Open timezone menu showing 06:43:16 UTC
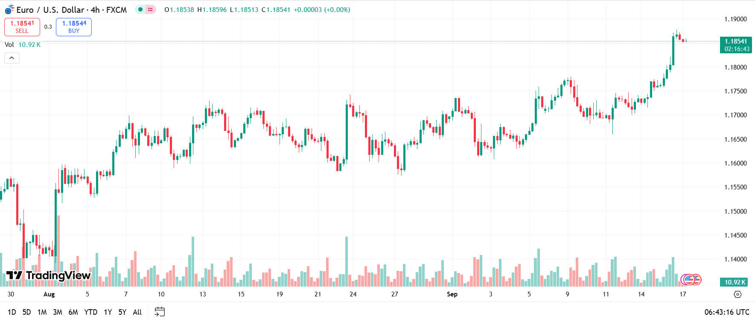The image size is (755, 322). click(726, 312)
